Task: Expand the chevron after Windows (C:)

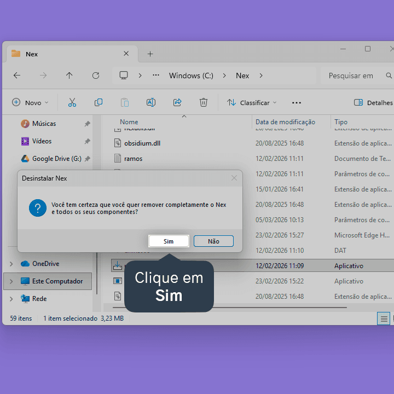Action: [x=224, y=76]
